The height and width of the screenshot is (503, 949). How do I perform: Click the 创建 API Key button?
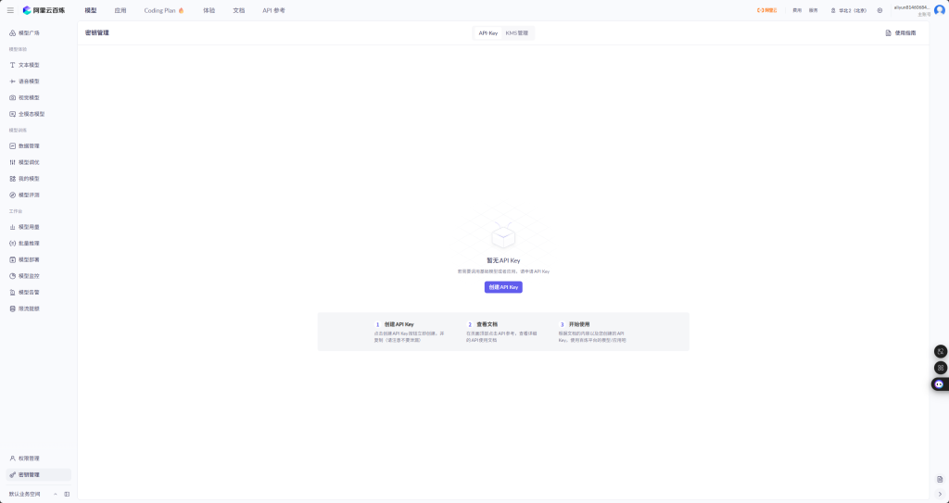tap(503, 287)
